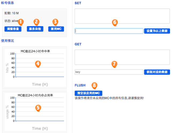Click orange marker number 1
Screen dimensions: 174x133
tap(21, 22)
